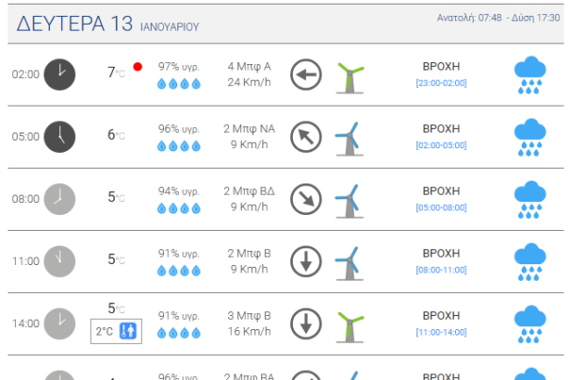Viewport: 570px width, 380px height.
Task: Click the clock icon for 05:00
Action: click(x=59, y=135)
